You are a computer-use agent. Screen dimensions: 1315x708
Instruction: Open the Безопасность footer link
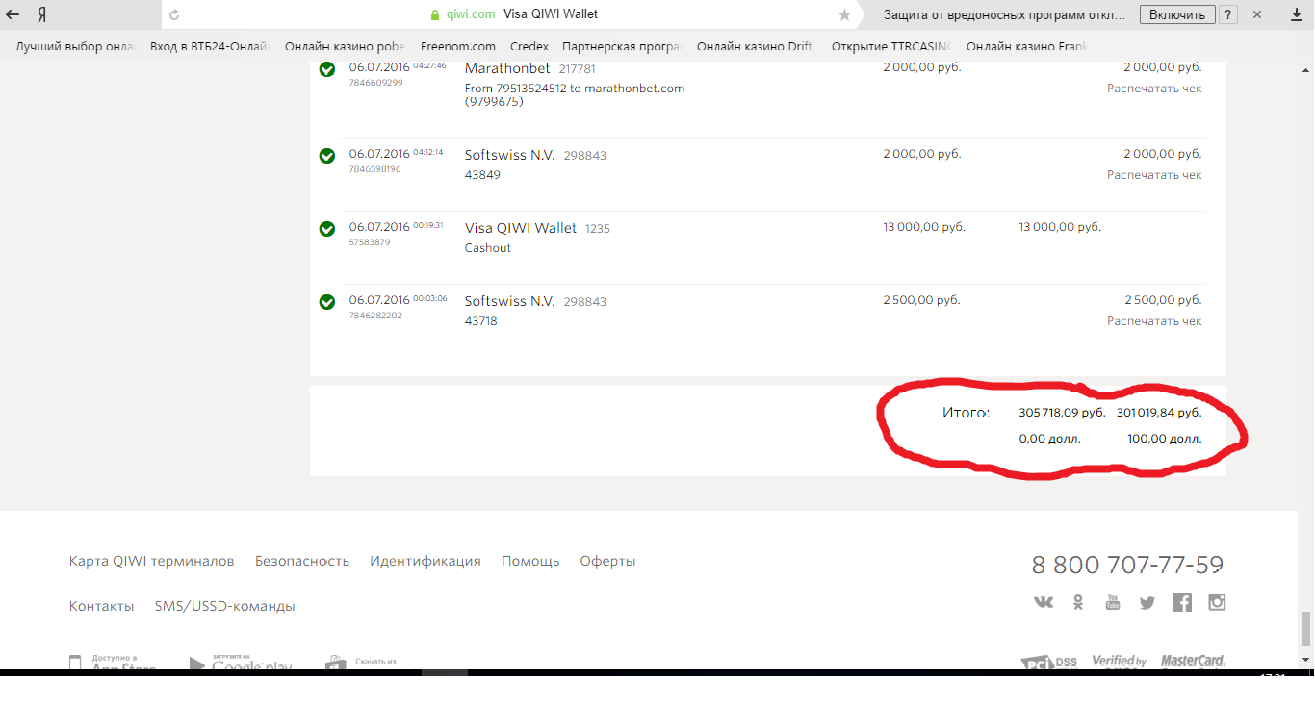click(x=302, y=561)
